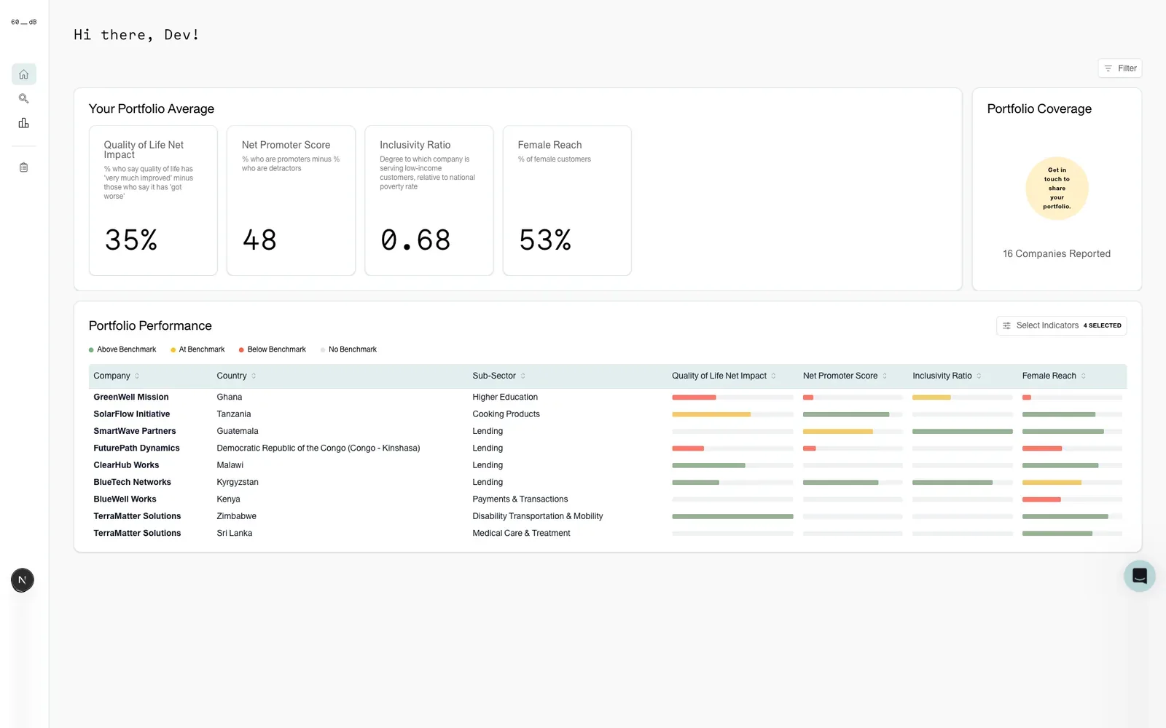Click FuturePath Dynamics Female Reach bar
The height and width of the screenshot is (728, 1166).
point(1072,448)
